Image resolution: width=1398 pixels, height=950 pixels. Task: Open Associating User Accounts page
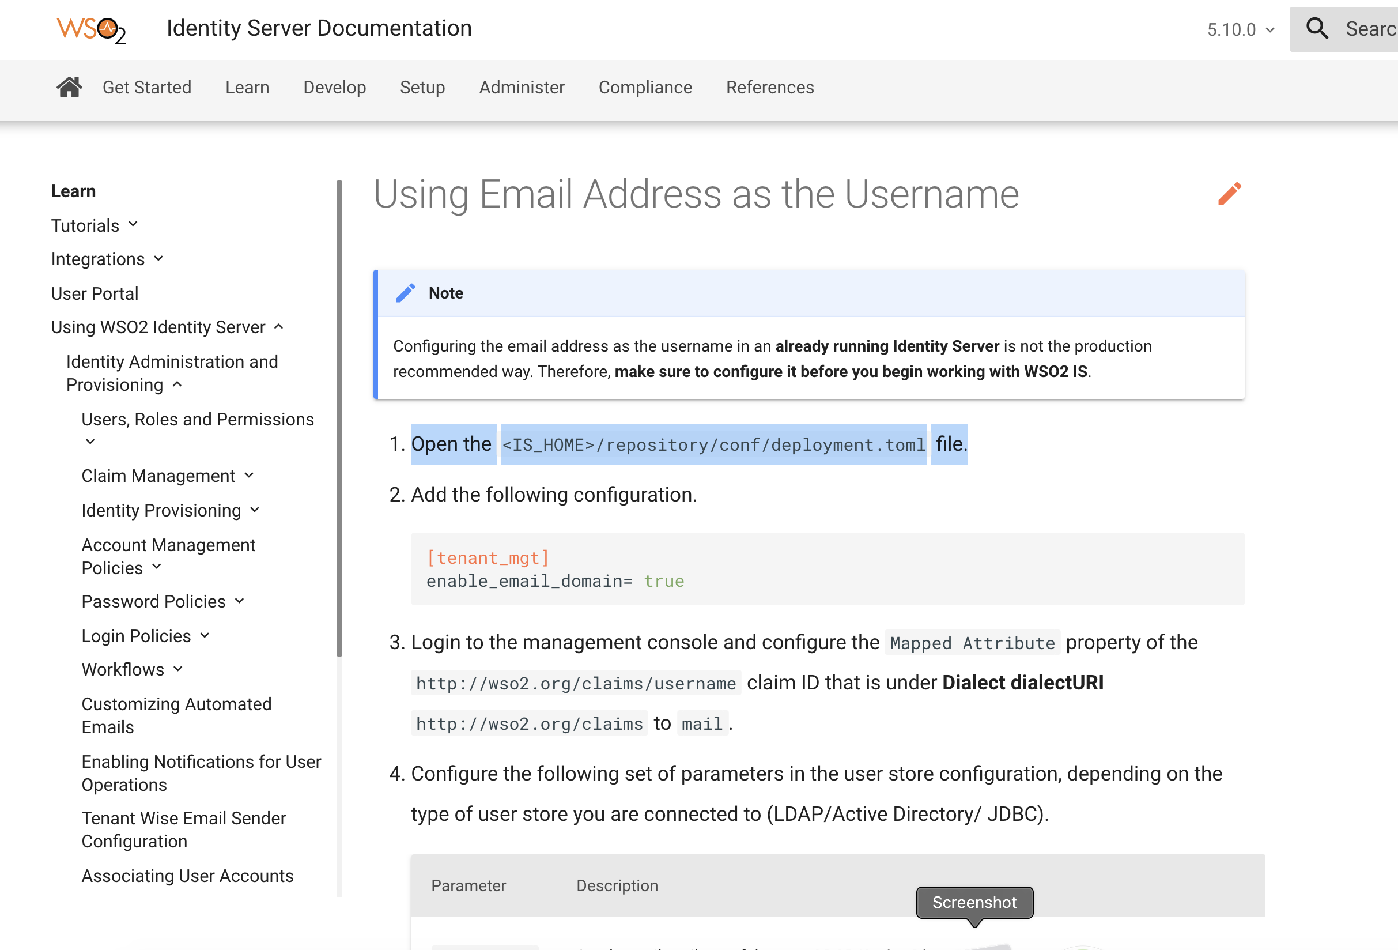[x=187, y=876]
